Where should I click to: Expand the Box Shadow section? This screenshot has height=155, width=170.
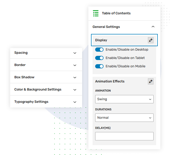coord(75,77)
